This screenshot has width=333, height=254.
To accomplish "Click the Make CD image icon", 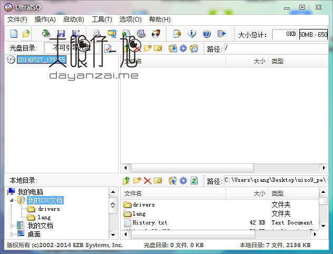I will (x=97, y=34).
